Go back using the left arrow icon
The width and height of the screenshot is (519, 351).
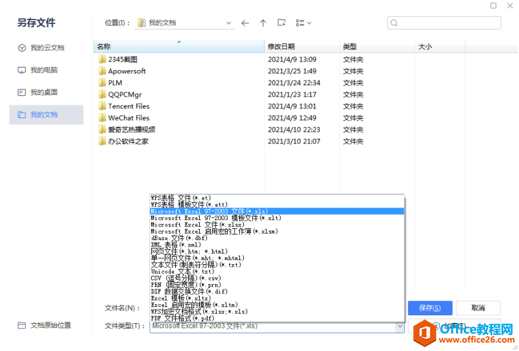tap(245, 23)
